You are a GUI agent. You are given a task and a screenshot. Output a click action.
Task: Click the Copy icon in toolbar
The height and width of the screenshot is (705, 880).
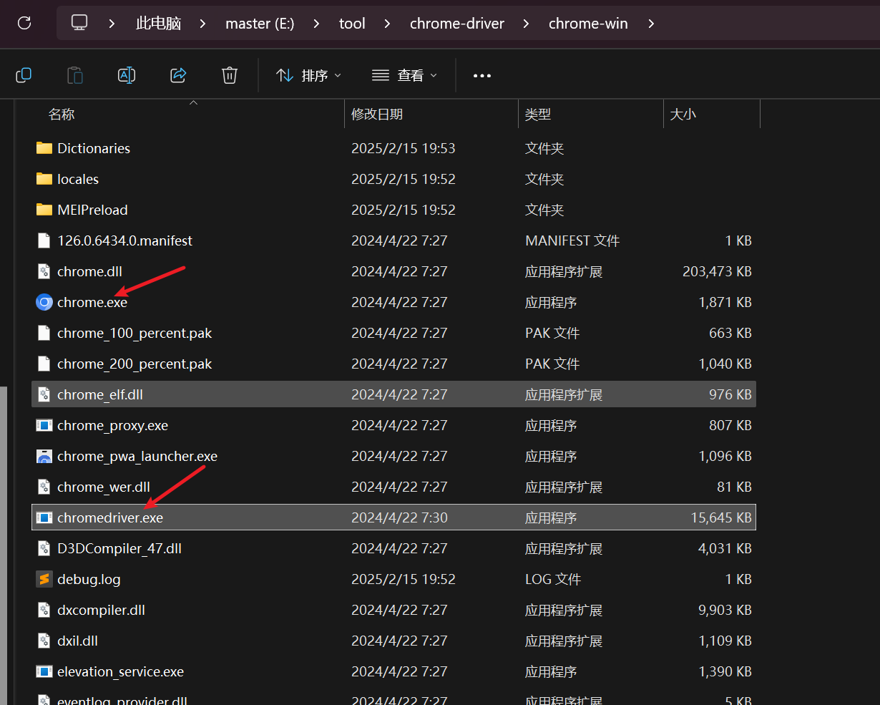[x=24, y=75]
